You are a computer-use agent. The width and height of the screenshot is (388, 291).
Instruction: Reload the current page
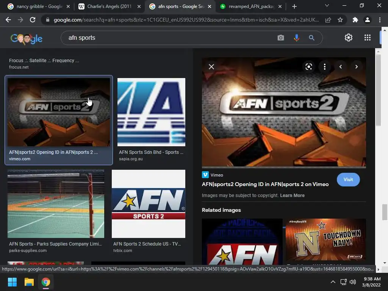tap(33, 20)
